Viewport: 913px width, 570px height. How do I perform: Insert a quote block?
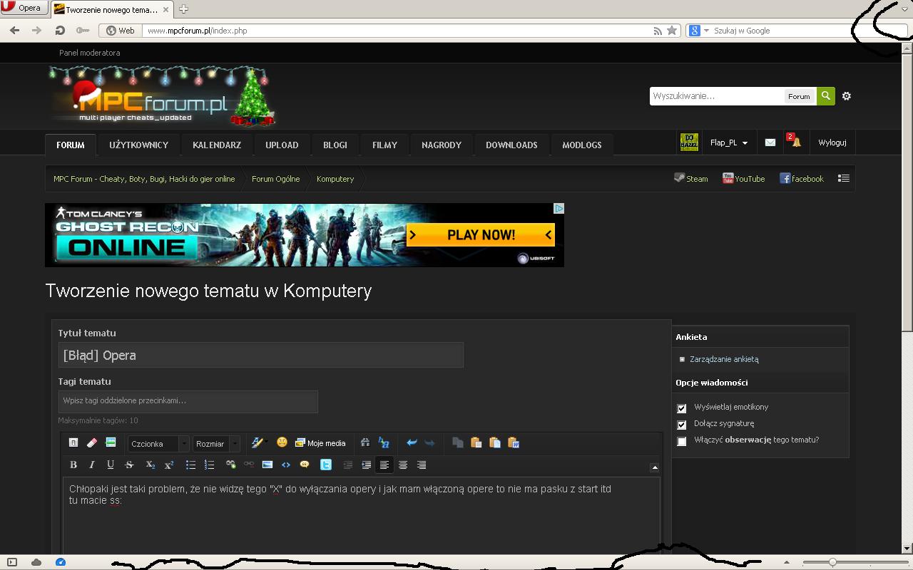click(x=305, y=465)
